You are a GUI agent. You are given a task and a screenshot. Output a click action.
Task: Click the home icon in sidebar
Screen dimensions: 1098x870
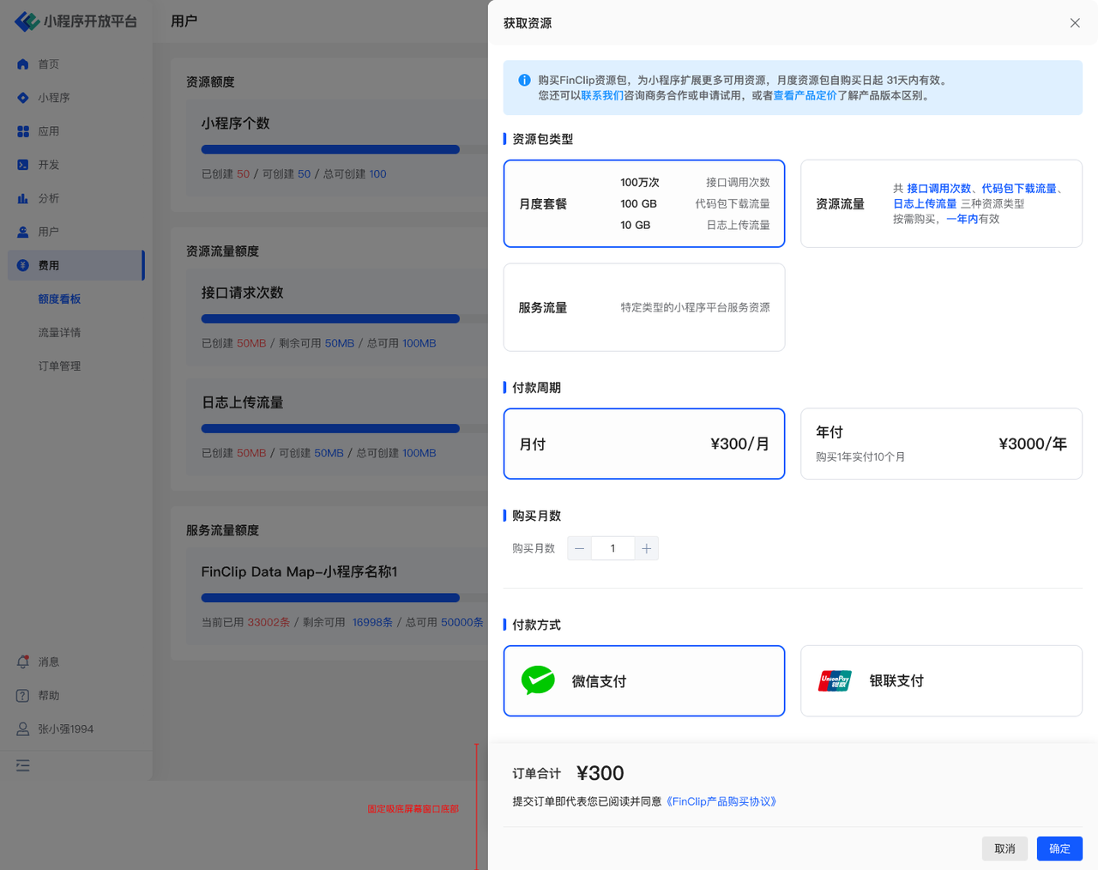click(23, 64)
